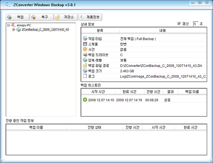Maximize the ZConverter window
The height and width of the screenshot is (163, 213).
(x=200, y=2)
